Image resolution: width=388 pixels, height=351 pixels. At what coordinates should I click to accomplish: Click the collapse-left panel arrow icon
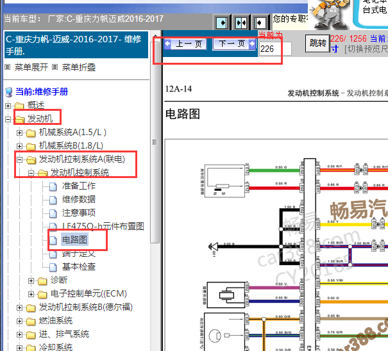(260, 23)
